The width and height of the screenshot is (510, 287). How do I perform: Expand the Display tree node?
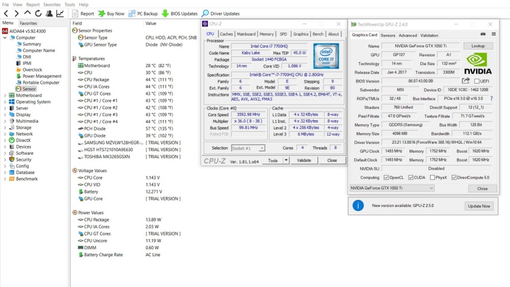coord(5,114)
